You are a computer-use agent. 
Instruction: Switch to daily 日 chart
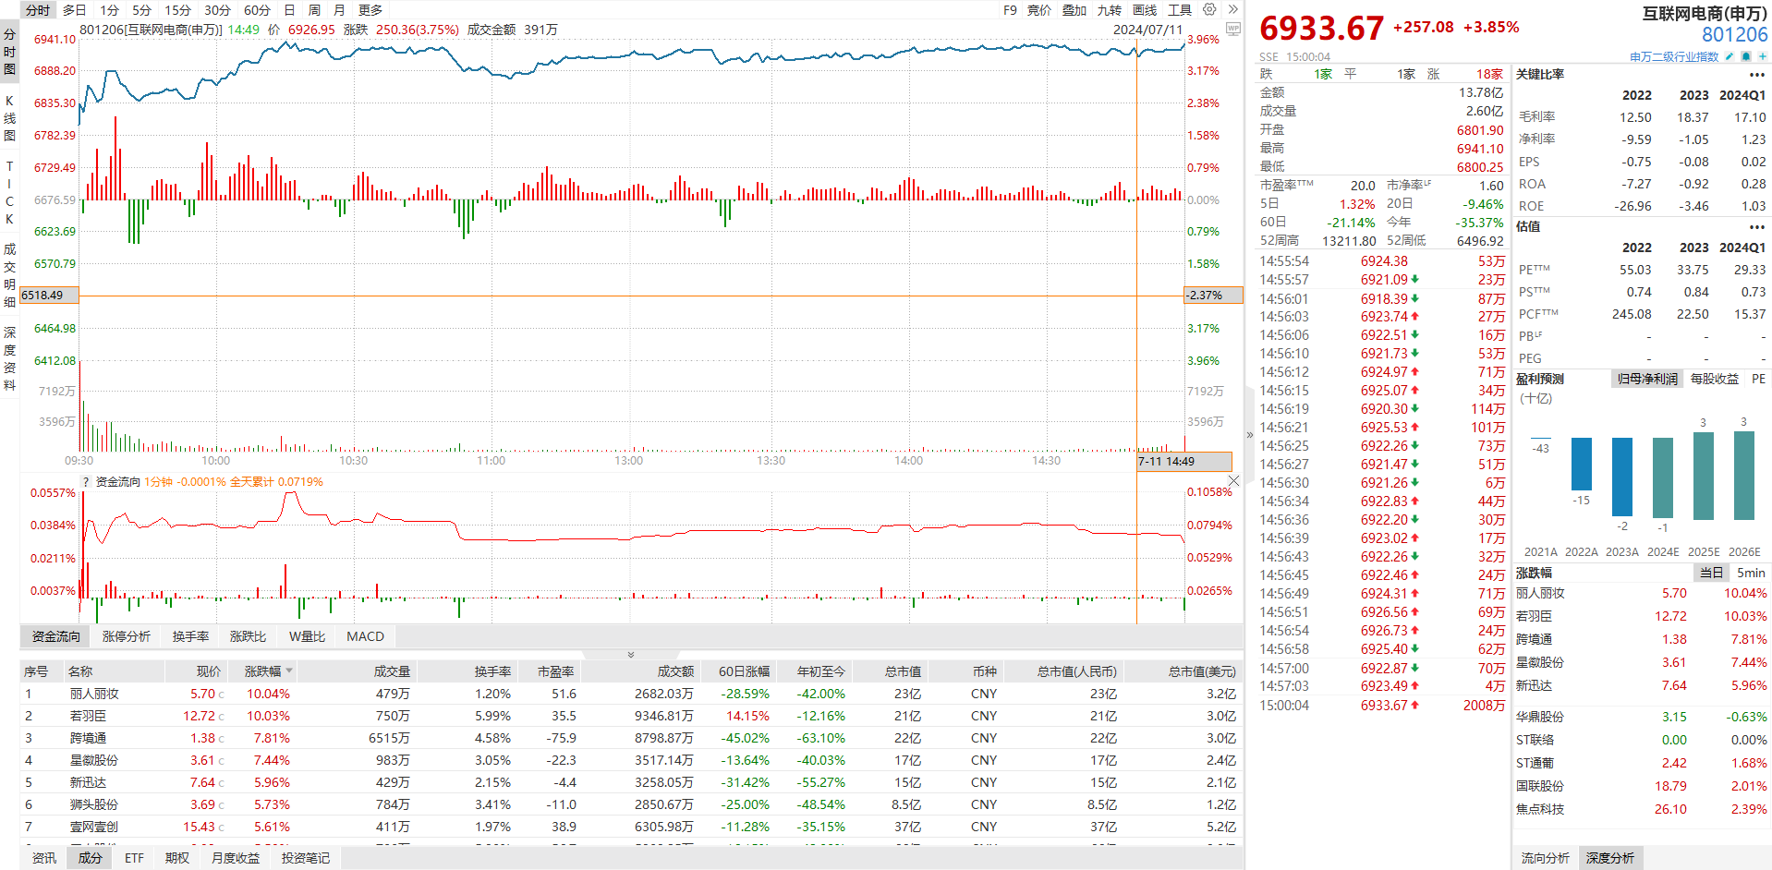click(x=289, y=10)
